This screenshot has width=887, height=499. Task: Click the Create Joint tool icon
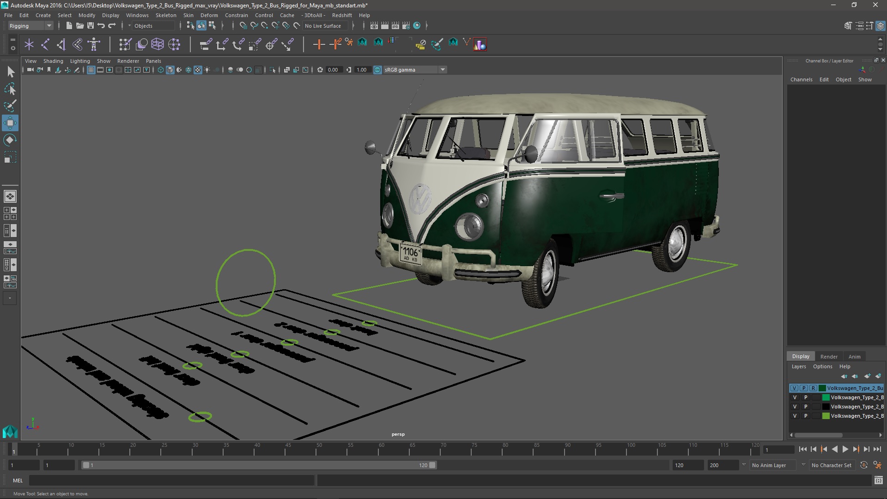45,44
